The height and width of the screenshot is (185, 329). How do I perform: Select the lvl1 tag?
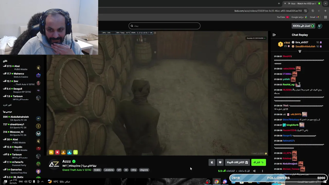click(119, 170)
